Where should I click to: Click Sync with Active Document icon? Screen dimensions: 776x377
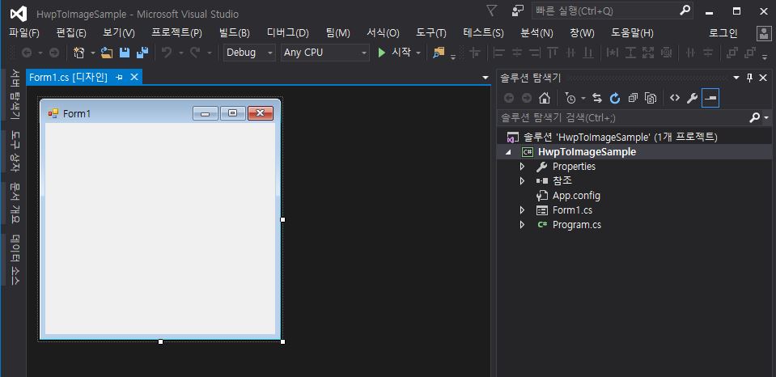(597, 98)
